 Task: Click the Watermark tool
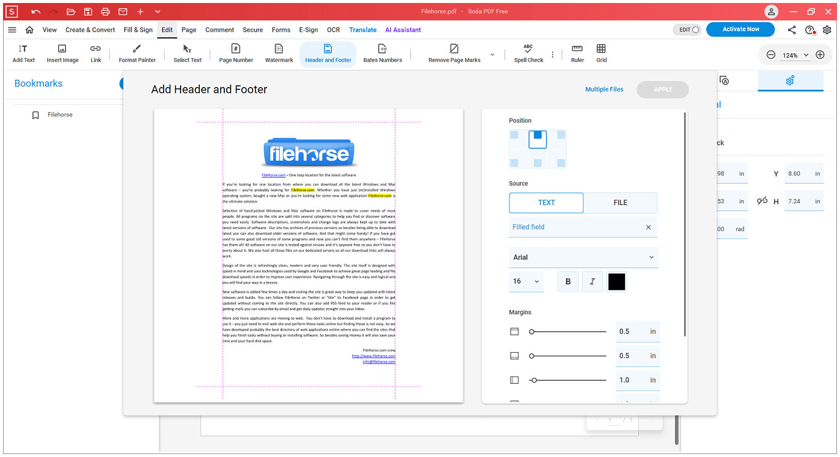[x=279, y=53]
